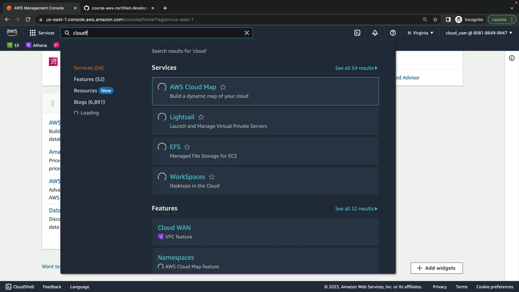Toggle favorite star for WorkSpaces
The height and width of the screenshot is (292, 519).
(211, 177)
